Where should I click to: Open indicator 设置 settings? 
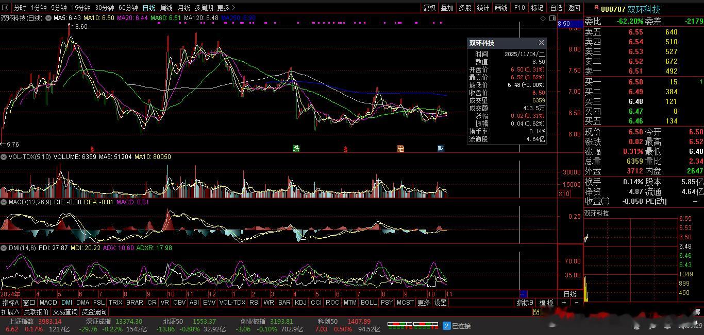[441, 303]
